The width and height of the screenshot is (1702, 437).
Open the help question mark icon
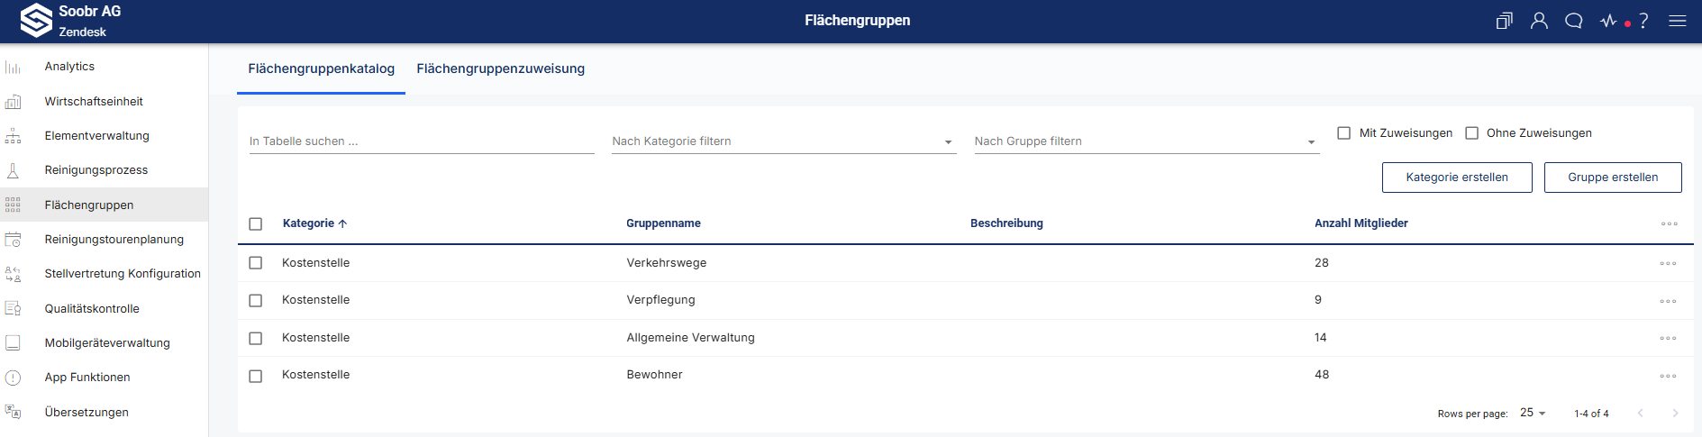pyautogui.click(x=1643, y=21)
